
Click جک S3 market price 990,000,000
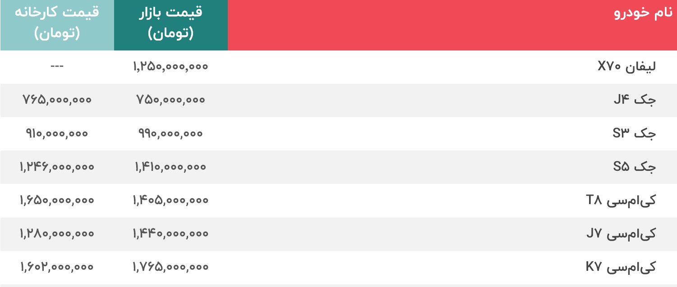coord(171,133)
